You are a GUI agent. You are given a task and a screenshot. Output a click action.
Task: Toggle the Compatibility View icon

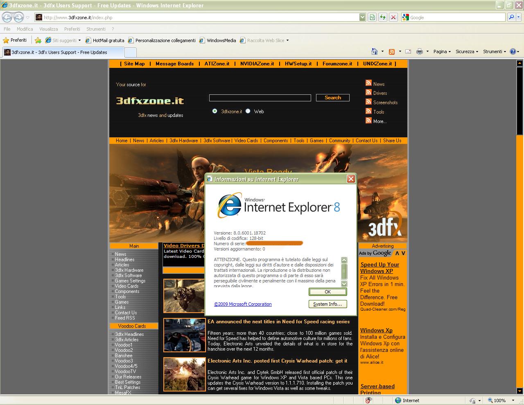point(372,17)
